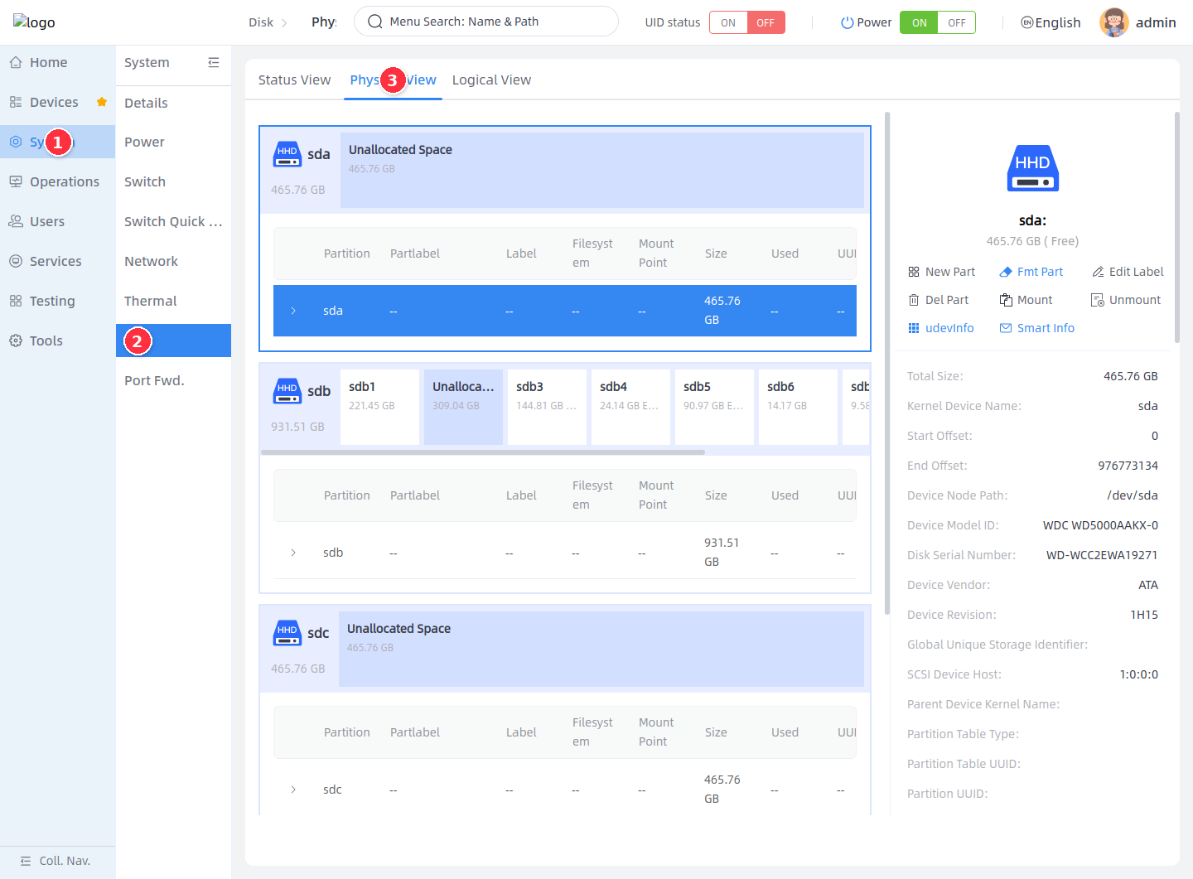1193x879 pixels.
Task: Switch to the Status View tab
Action: 294,80
